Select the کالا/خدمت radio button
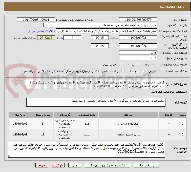This screenshot has width=191, height=172. pyautogui.click(x=120, y=64)
